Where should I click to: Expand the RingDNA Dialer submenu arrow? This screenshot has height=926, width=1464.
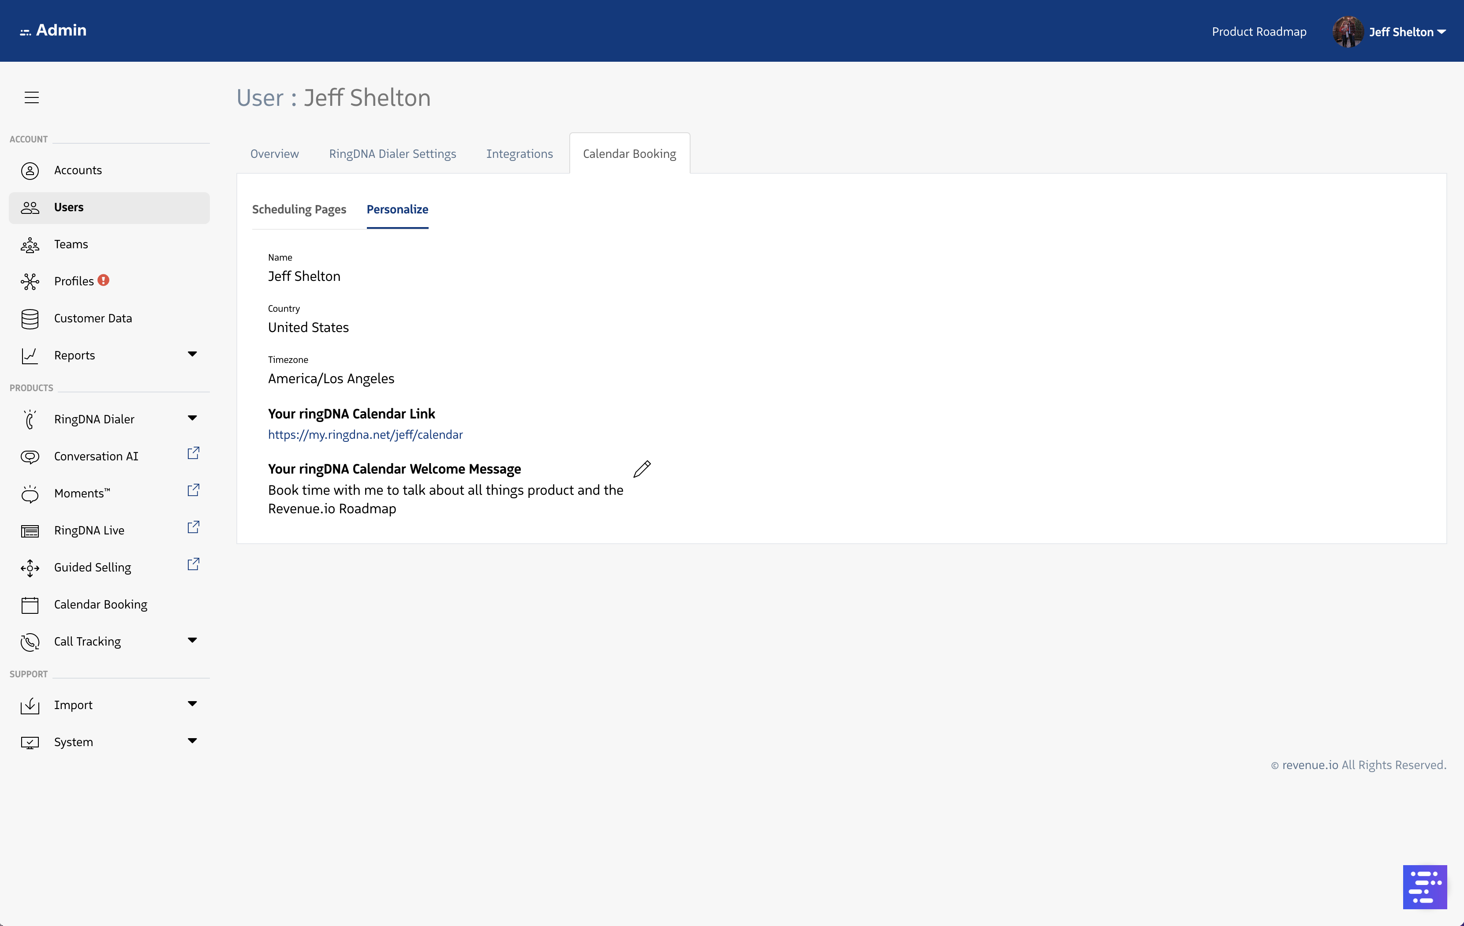click(192, 418)
